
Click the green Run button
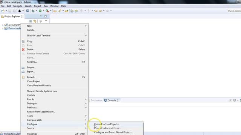coord(40,11)
